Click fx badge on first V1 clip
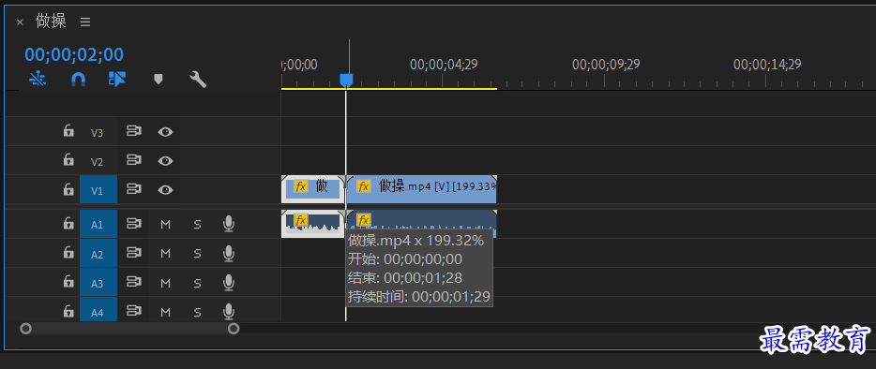The width and height of the screenshot is (876, 369). pyautogui.click(x=301, y=186)
